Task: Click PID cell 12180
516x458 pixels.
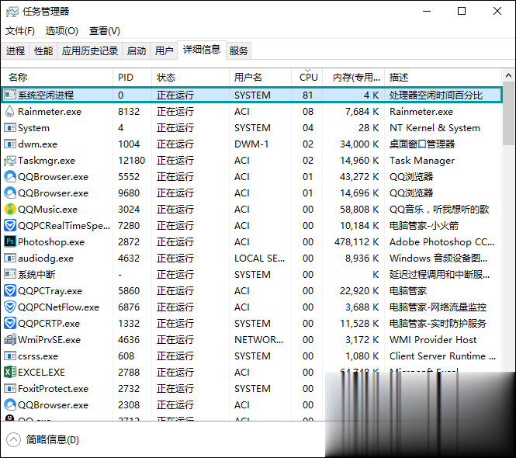Action: tap(132, 161)
